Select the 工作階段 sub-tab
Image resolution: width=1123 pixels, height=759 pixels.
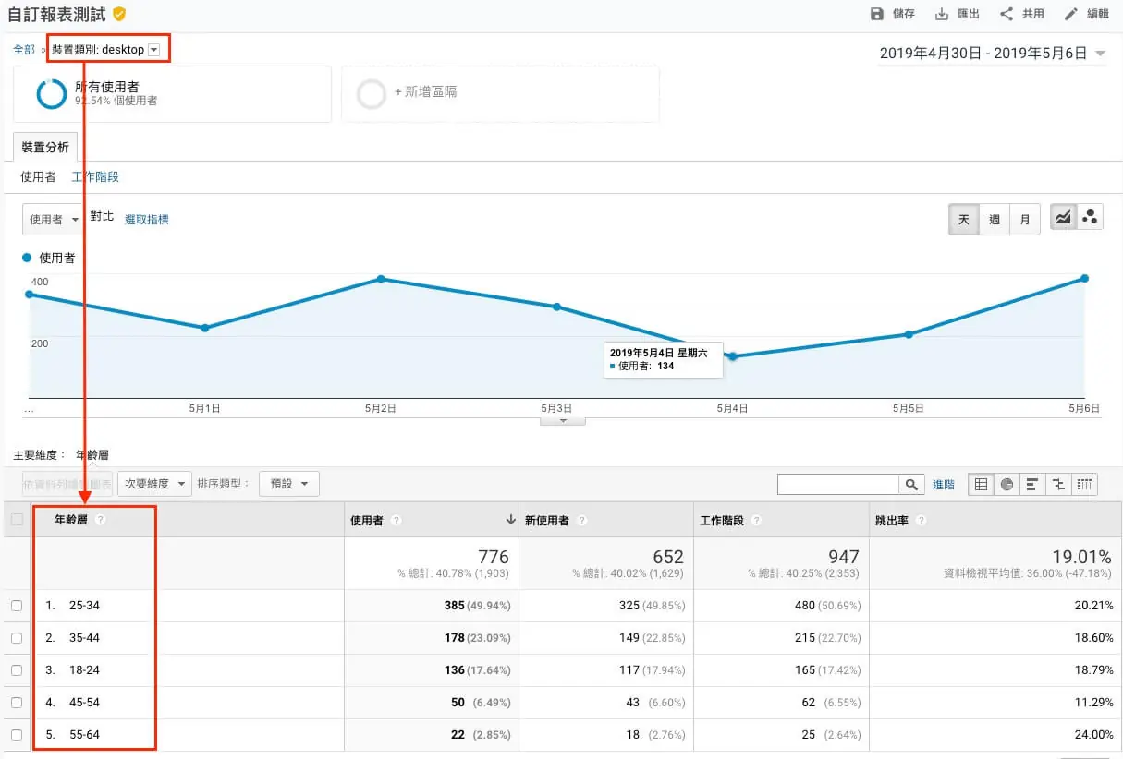pyautogui.click(x=95, y=176)
